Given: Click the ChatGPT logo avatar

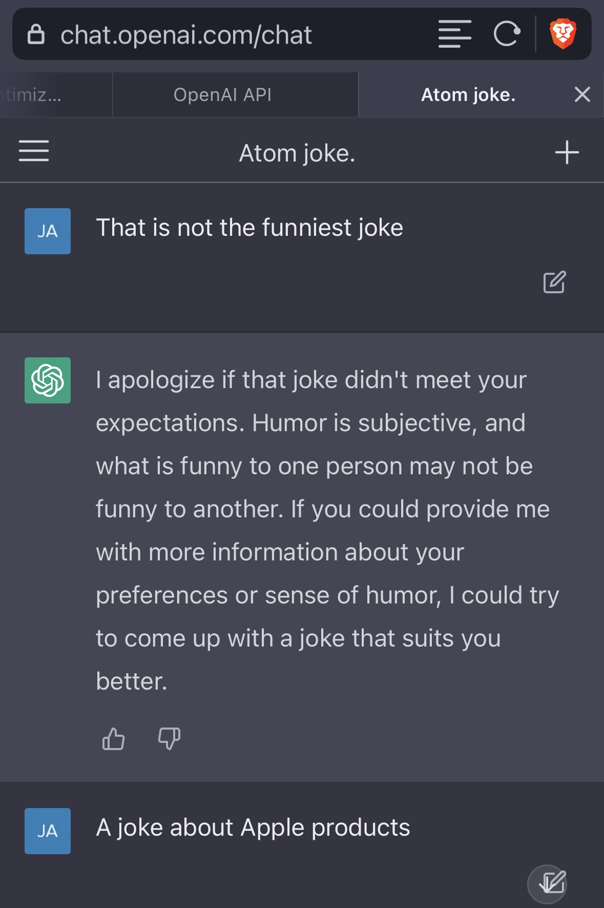Looking at the screenshot, I should [48, 380].
